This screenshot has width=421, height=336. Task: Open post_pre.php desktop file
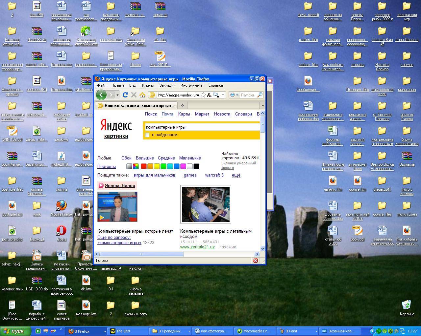click(12, 233)
